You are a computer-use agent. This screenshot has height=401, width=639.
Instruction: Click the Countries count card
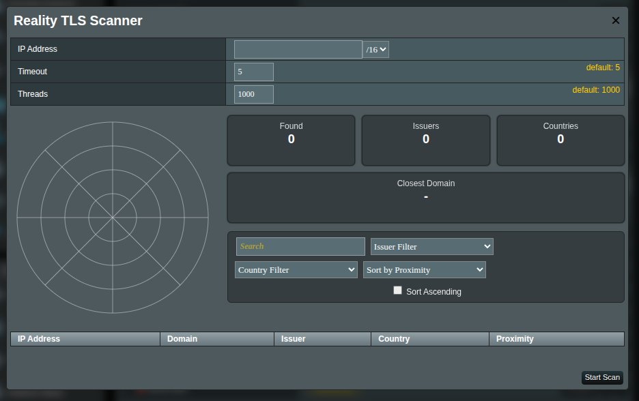560,140
